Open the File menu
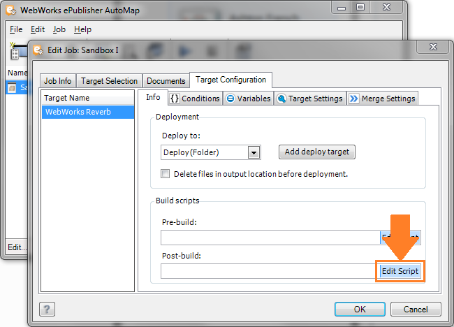Image resolution: width=454 pixels, height=327 pixels. pos(16,29)
